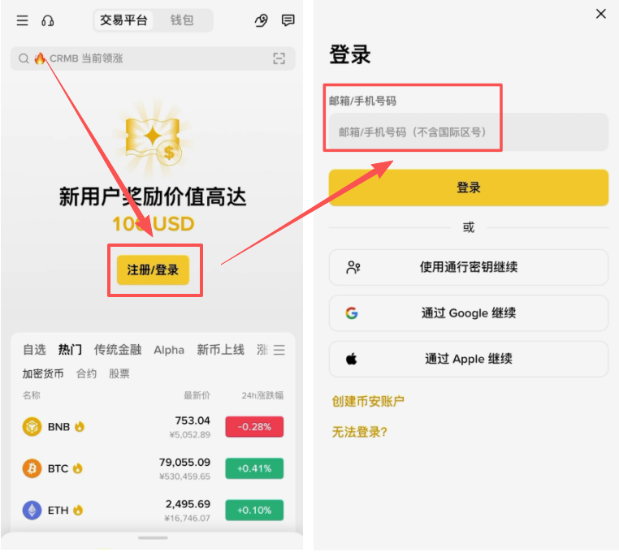619x552 pixels.
Task: Open the ETH coin icon
Action: pos(32,511)
